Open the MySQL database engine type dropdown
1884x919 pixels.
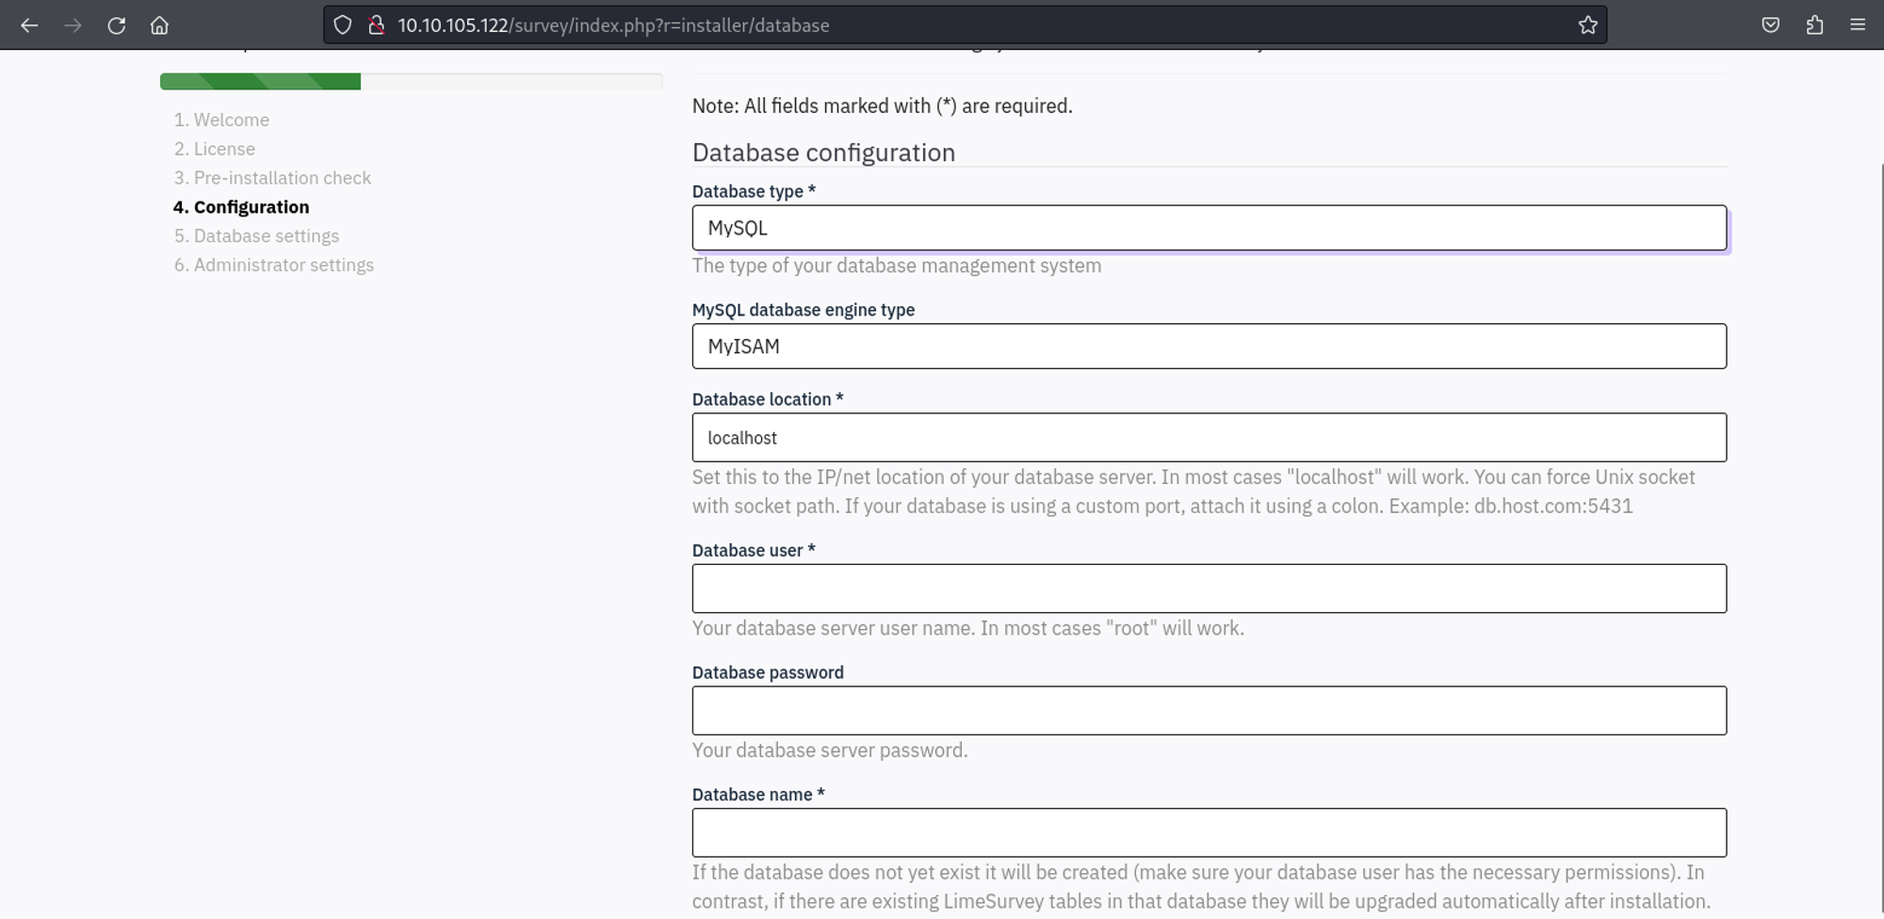[1209, 347]
